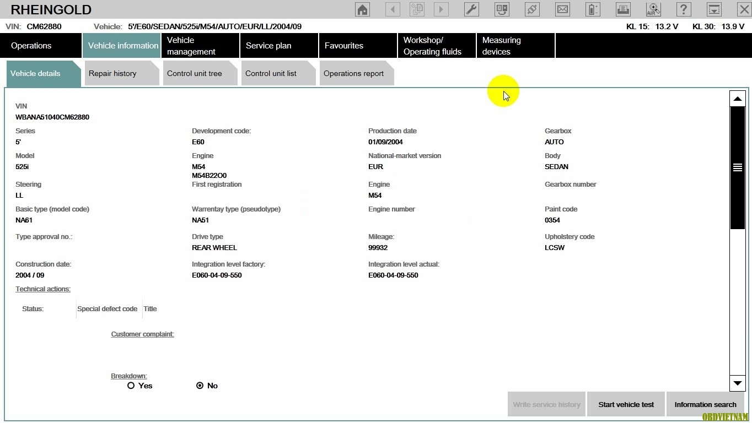Switch to the Vehicle details tab
752x423 pixels.
tap(43, 73)
